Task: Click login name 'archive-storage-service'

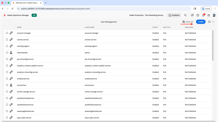Action: point(94,92)
